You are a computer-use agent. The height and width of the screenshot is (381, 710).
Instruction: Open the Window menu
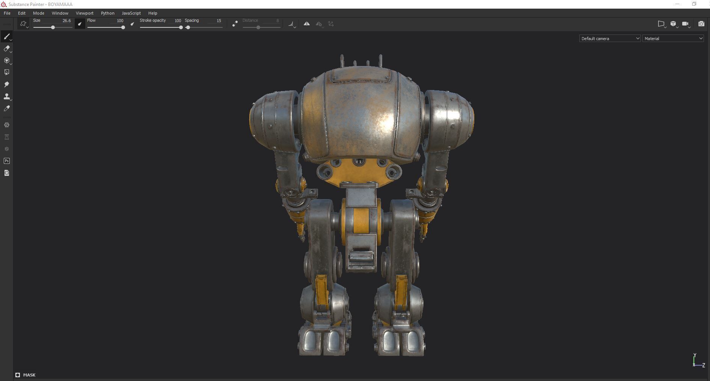(x=60, y=13)
